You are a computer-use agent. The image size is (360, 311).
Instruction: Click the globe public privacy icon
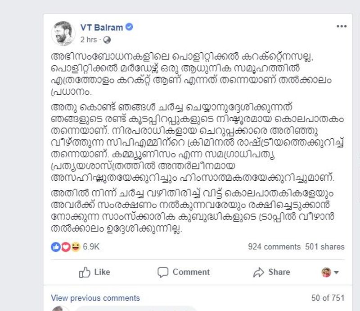coord(107,40)
